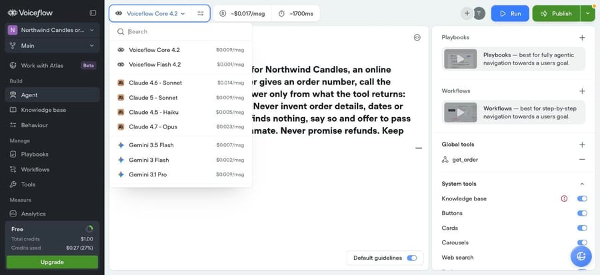Open Tools in sidebar

(x=52, y=184)
